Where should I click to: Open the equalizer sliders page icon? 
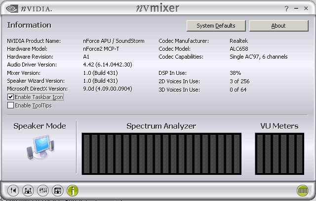tap(43, 190)
